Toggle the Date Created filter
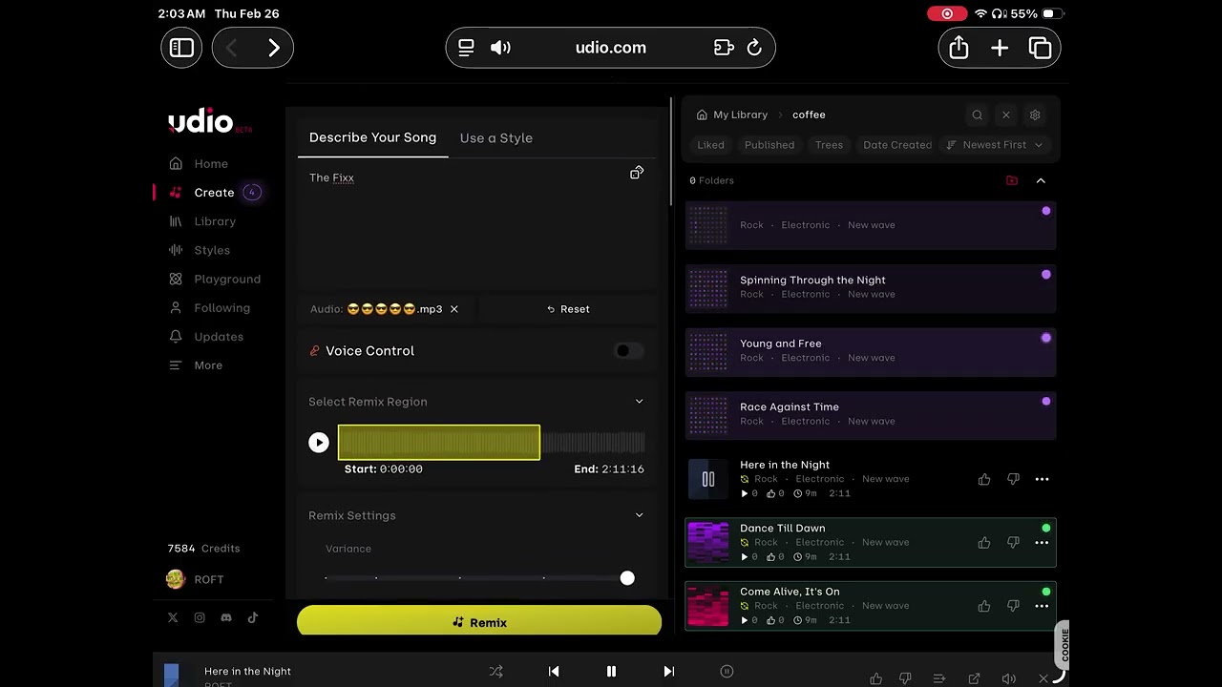The image size is (1222, 687). click(897, 145)
